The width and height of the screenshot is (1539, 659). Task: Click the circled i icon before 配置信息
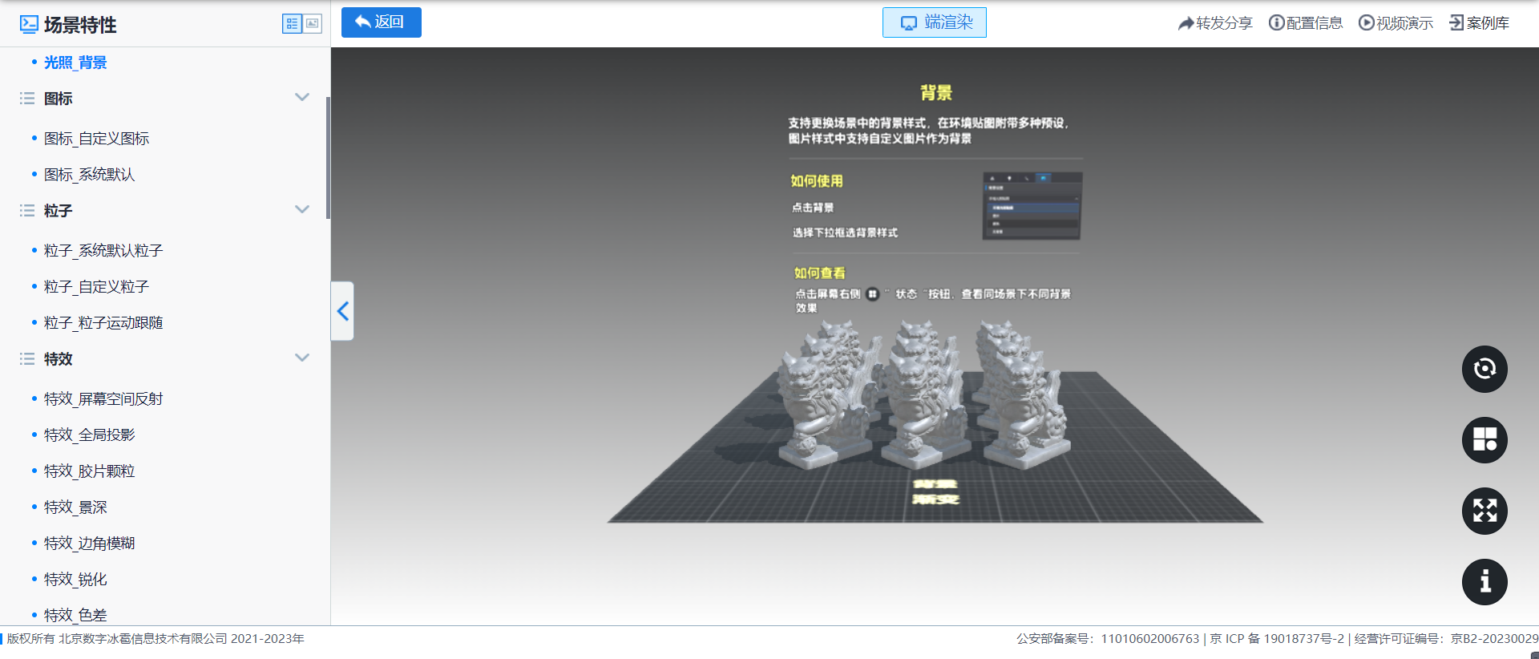[1276, 22]
